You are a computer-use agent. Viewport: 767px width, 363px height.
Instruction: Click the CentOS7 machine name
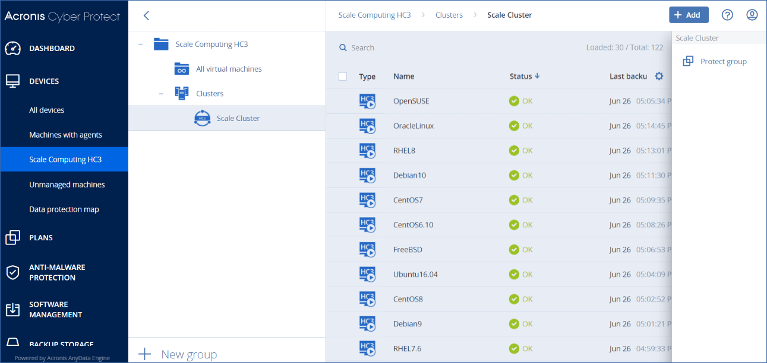click(x=408, y=200)
